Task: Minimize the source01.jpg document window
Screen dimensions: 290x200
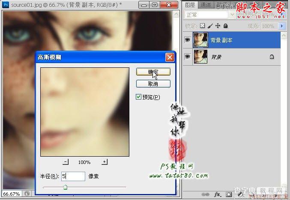Action: [x=144, y=5]
